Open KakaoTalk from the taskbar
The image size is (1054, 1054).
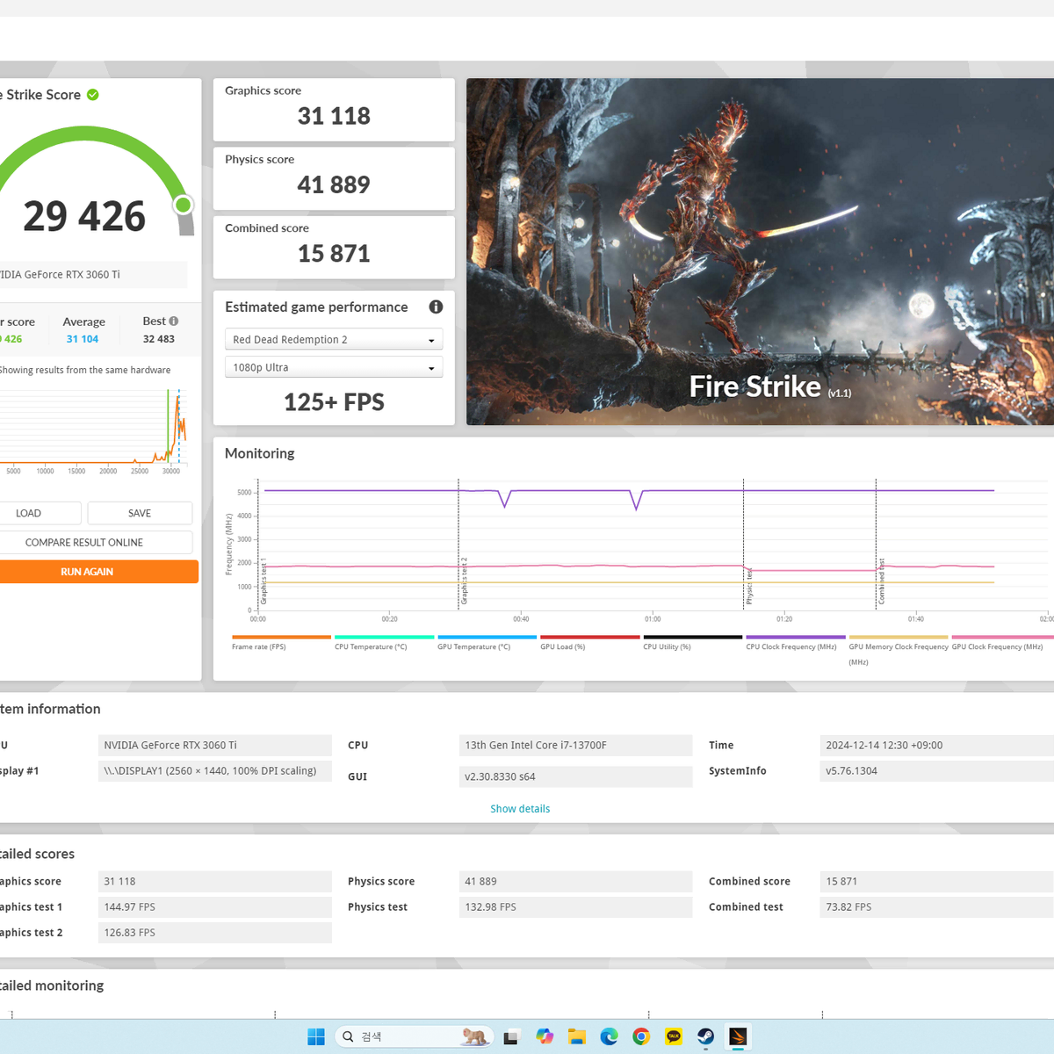pyautogui.click(x=674, y=1036)
